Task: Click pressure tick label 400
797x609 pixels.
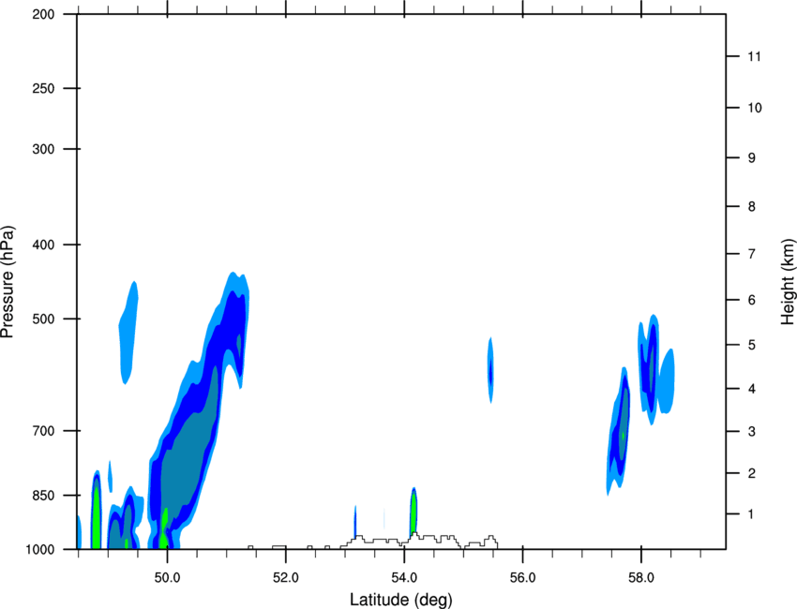Action: point(44,245)
